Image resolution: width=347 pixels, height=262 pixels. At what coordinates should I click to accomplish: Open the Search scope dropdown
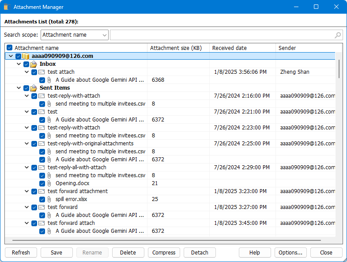(74, 35)
